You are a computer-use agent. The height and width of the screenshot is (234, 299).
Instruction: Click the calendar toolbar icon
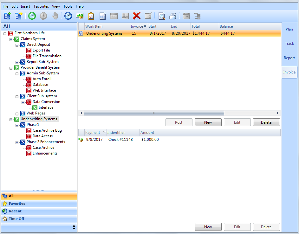coord(186,16)
